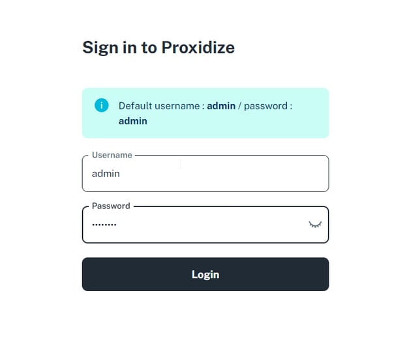420x347 pixels.
Task: Place cursor after 'admin' in Username field
Action: click(120, 174)
